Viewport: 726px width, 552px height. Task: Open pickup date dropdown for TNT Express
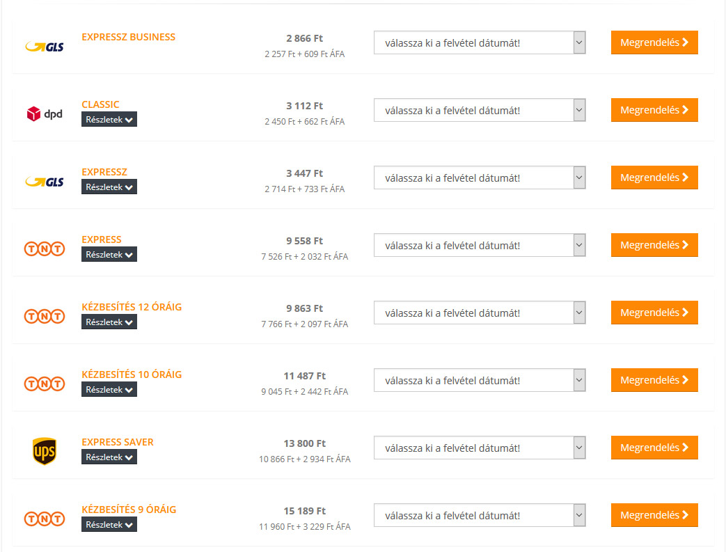tap(480, 246)
